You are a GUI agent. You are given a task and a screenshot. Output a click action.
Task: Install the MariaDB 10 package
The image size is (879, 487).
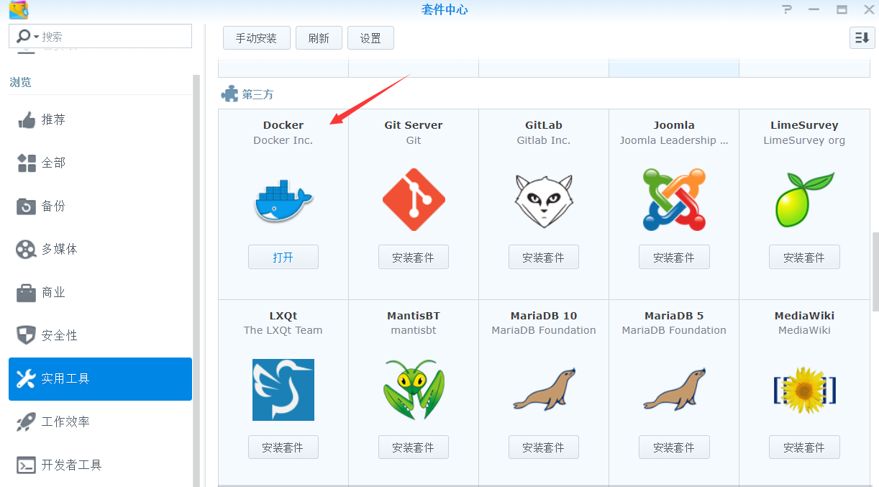pyautogui.click(x=544, y=447)
